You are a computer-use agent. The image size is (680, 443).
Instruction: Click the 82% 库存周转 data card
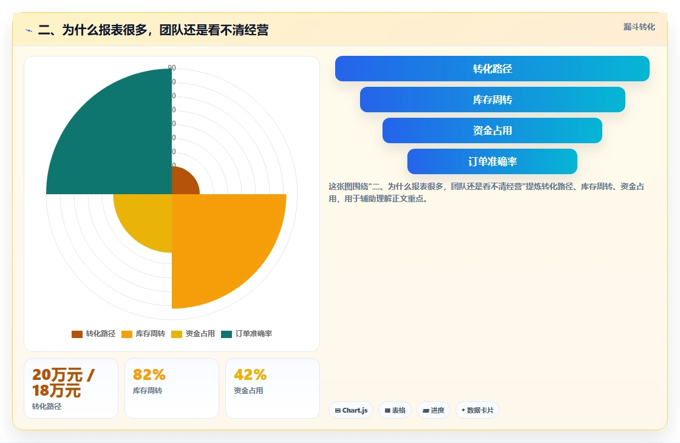172,388
